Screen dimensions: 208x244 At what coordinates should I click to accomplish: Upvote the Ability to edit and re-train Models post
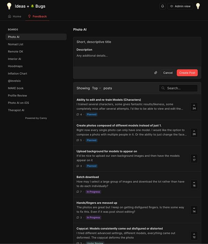(194, 107)
